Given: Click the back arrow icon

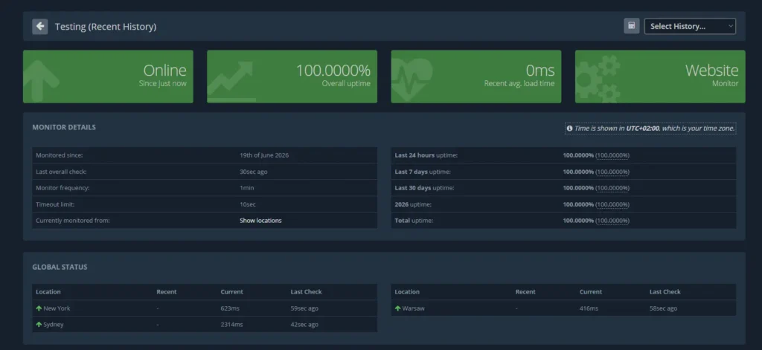Looking at the screenshot, I should 40,26.
